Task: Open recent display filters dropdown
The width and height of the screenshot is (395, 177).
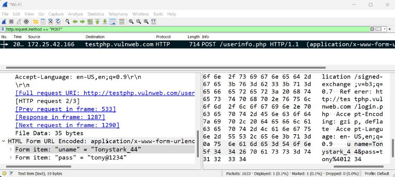Action: pyautogui.click(x=385, y=29)
